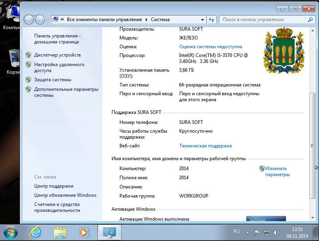
Task: Click the RU language indicator
Action: click(237, 231)
